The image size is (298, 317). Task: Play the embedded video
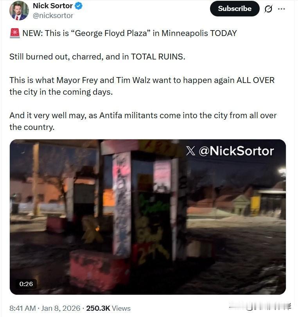[148, 217]
